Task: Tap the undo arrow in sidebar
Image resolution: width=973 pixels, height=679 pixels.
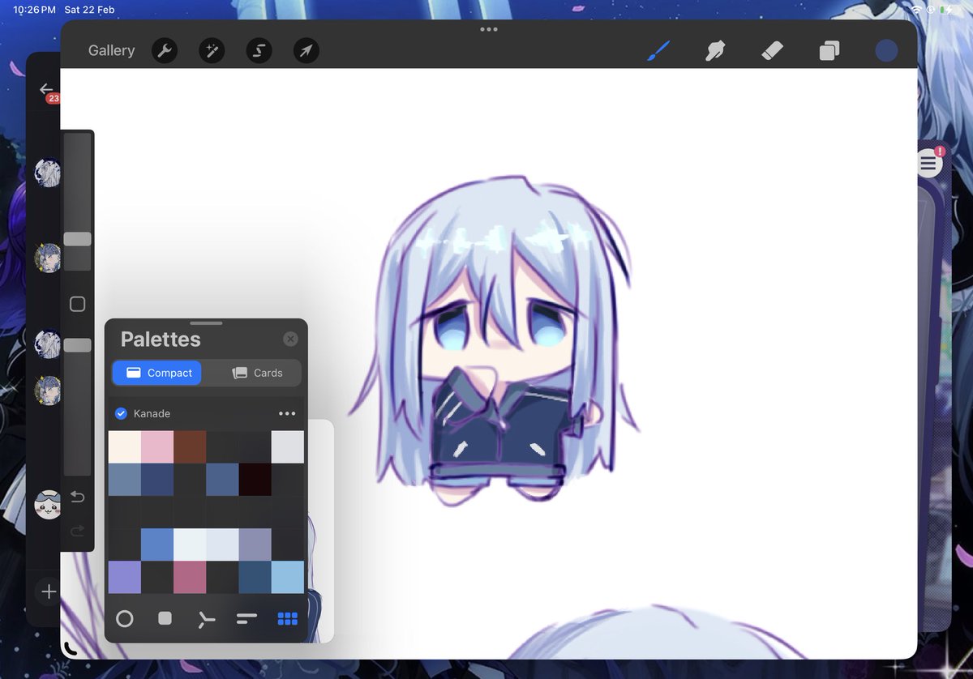Action: [x=78, y=496]
